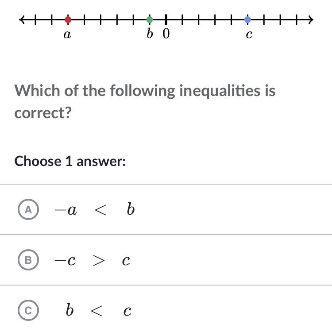
Task: Click the label 0 below number line
Action: click(x=166, y=34)
